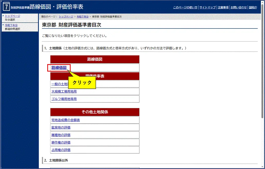Image resolution: width=265 pixels, height=169 pixels.
Task: Click the yellow クリック callout bubble
Action: tap(82, 82)
